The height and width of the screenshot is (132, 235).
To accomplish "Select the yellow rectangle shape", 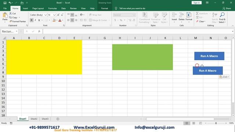I will click(44, 57).
